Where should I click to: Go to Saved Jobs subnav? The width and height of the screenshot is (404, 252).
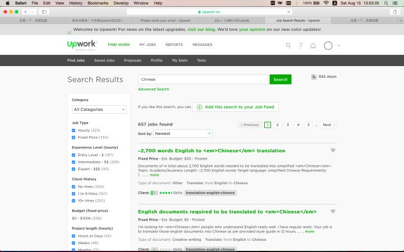[104, 60]
